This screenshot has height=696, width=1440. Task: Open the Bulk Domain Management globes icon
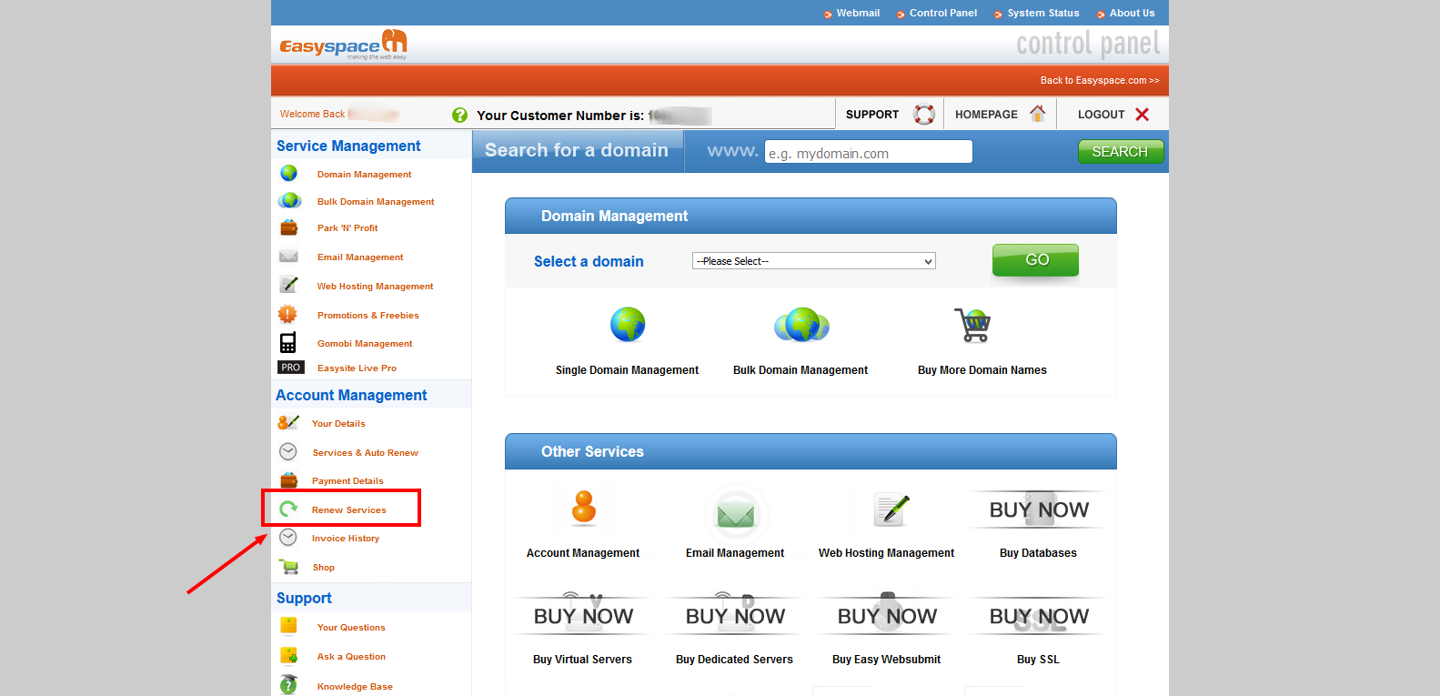801,325
